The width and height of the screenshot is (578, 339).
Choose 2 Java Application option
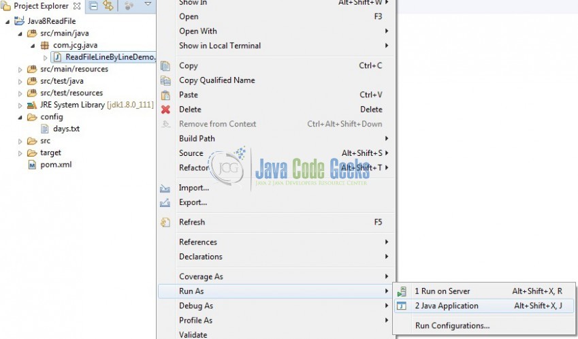484,306
